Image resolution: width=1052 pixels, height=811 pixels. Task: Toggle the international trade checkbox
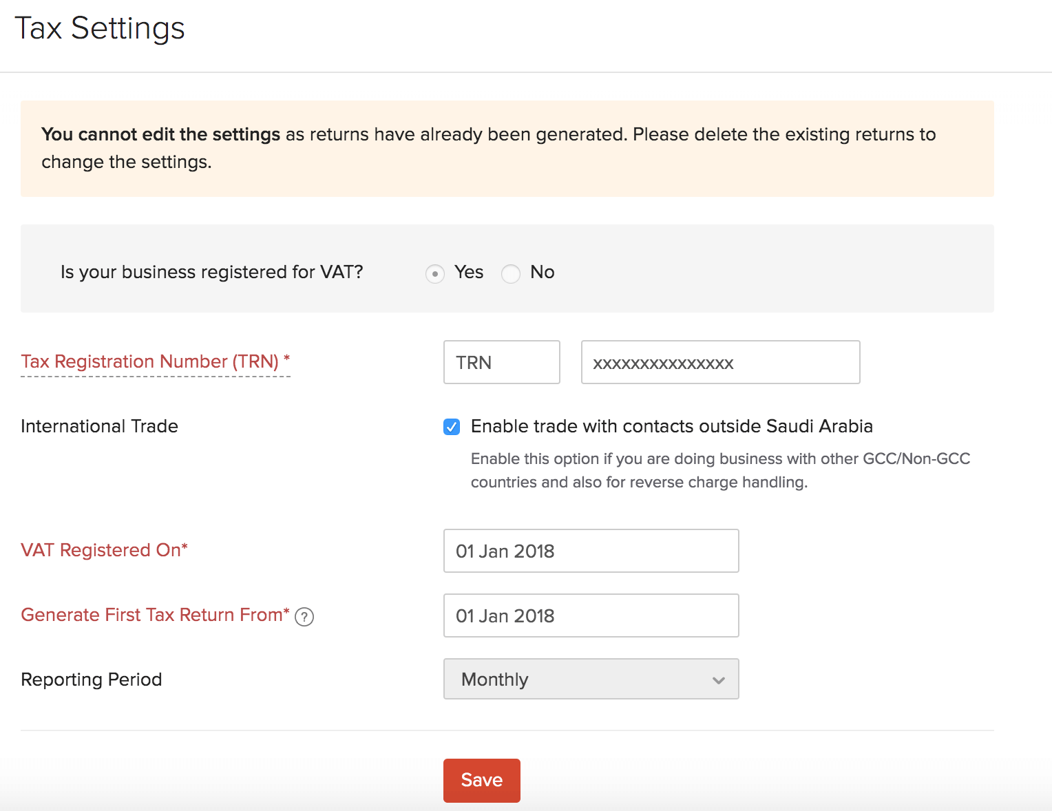pos(452,427)
